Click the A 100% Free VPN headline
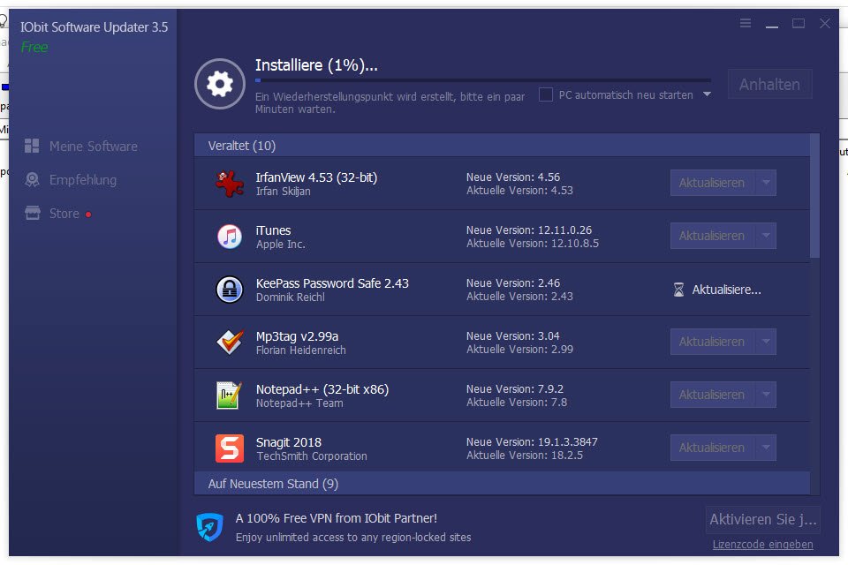The width and height of the screenshot is (848, 565). [x=337, y=518]
